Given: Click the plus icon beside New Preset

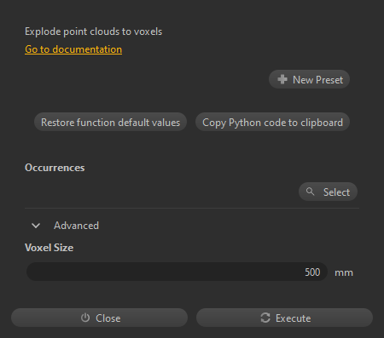Looking at the screenshot, I should (282, 79).
